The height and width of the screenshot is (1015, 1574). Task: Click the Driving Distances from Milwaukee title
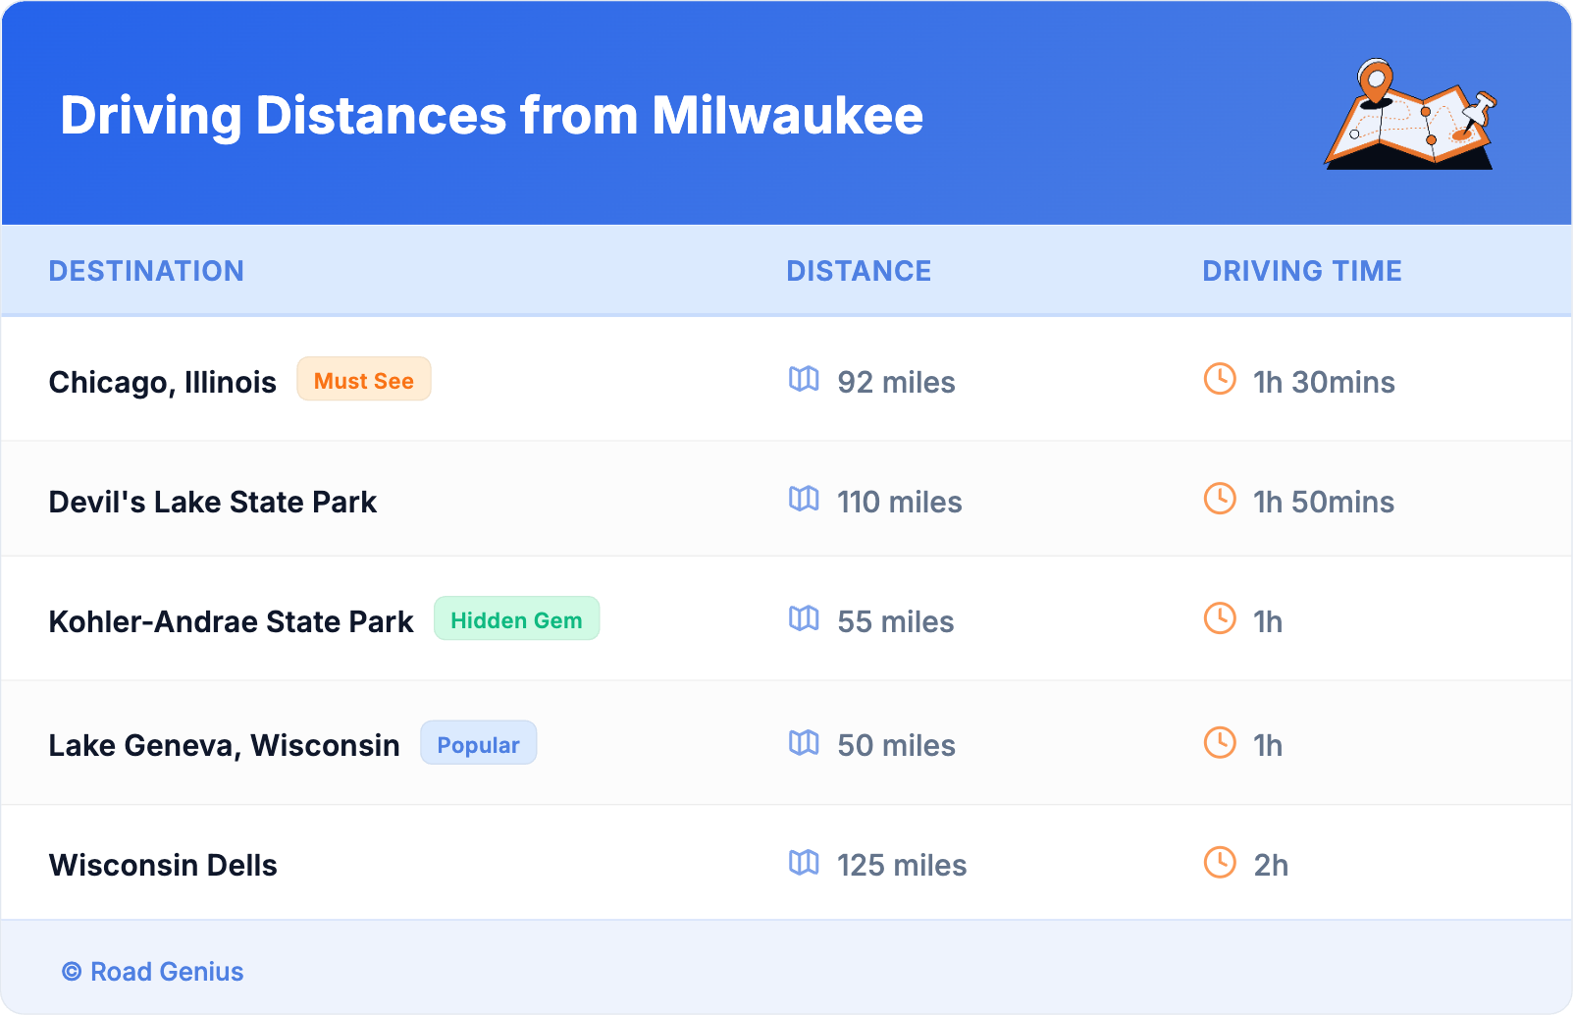(x=492, y=116)
